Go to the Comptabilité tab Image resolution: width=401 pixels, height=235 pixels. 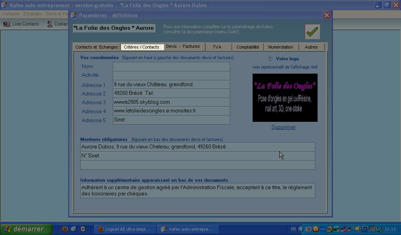(x=247, y=47)
